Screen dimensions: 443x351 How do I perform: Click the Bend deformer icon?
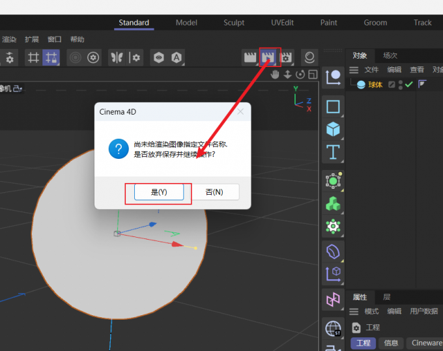point(333,251)
